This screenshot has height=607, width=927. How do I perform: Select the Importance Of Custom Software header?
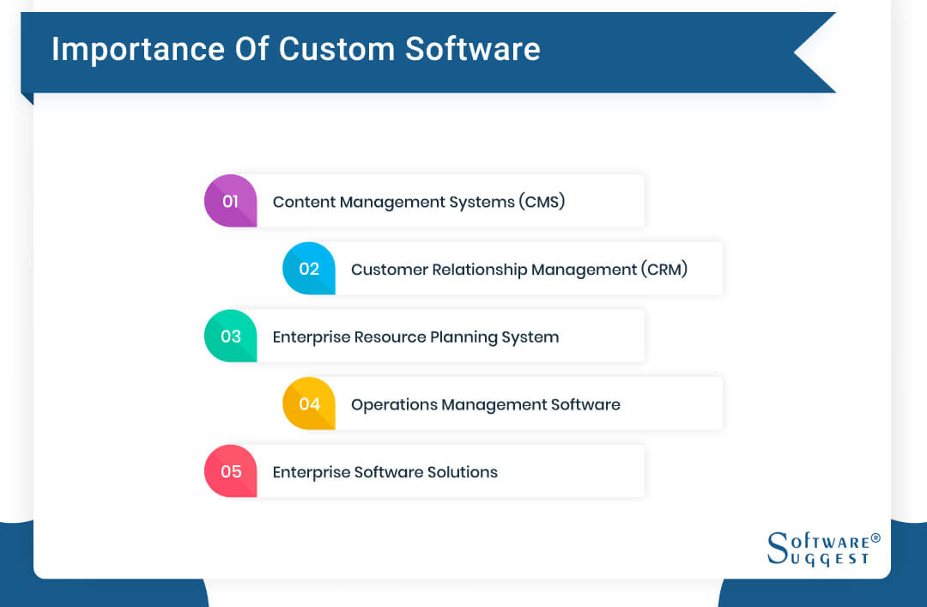point(296,49)
